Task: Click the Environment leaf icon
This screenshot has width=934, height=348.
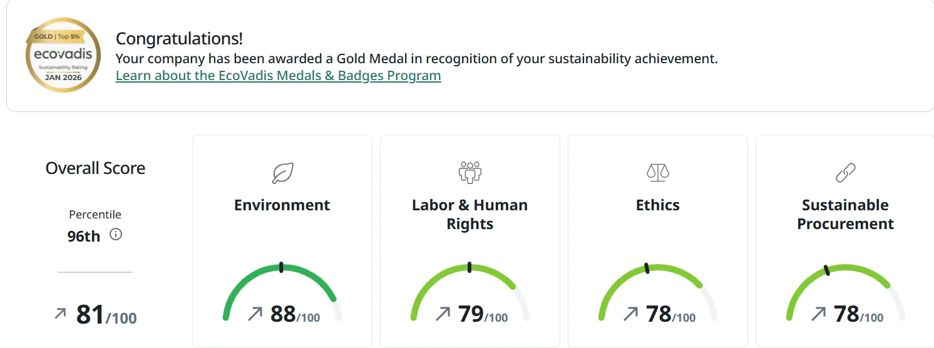Action: pyautogui.click(x=282, y=173)
